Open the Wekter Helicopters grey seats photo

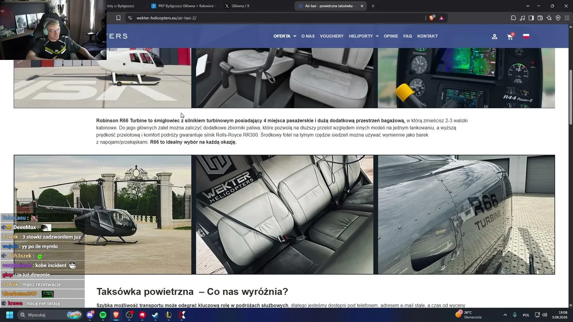point(285,215)
